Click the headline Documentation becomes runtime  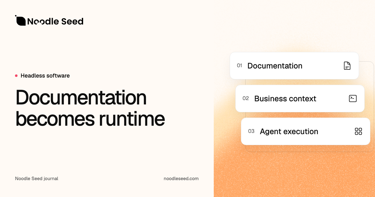(90, 108)
